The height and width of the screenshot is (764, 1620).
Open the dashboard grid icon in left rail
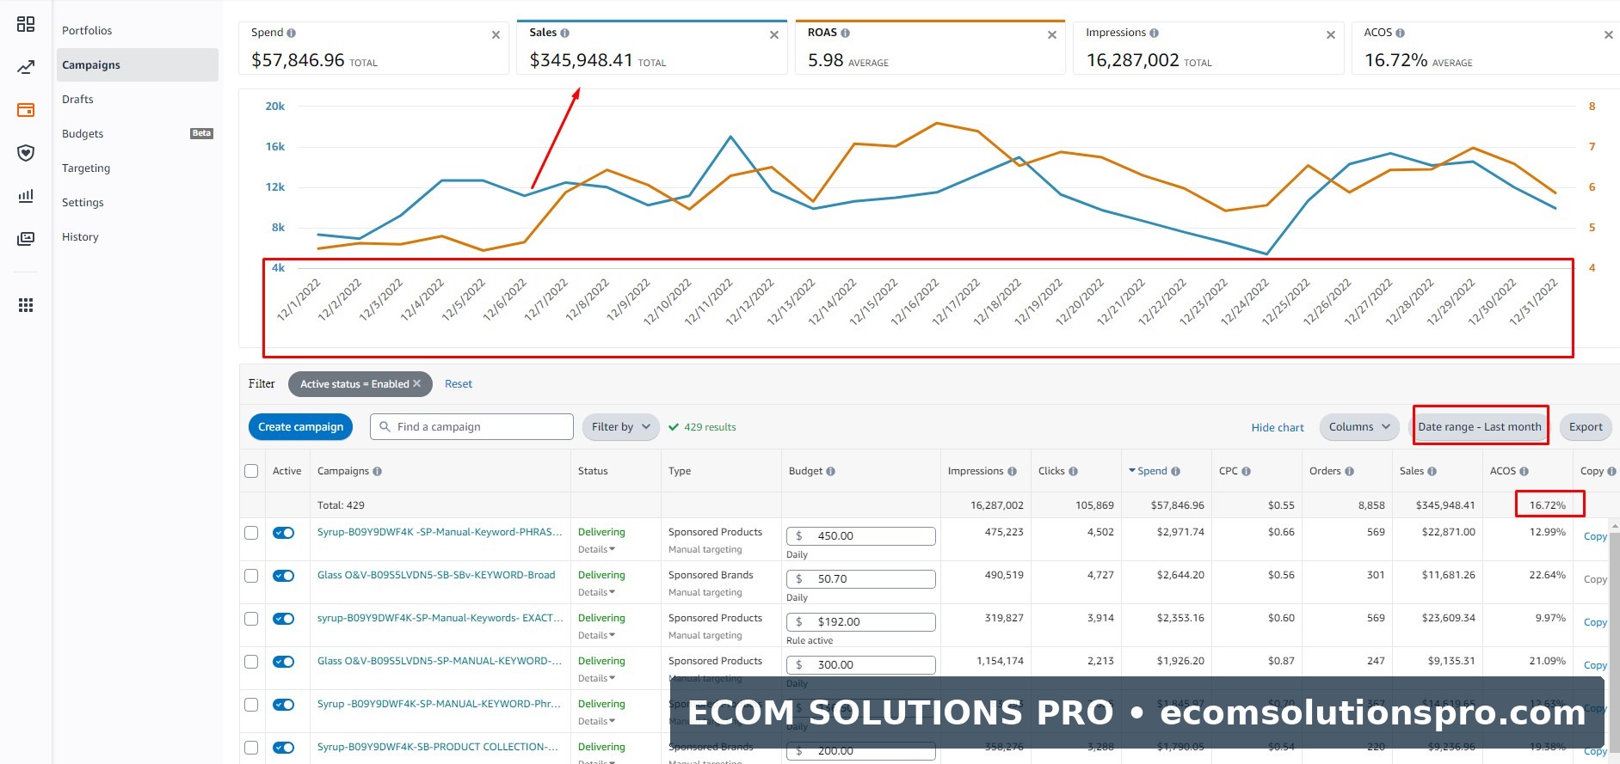26,24
